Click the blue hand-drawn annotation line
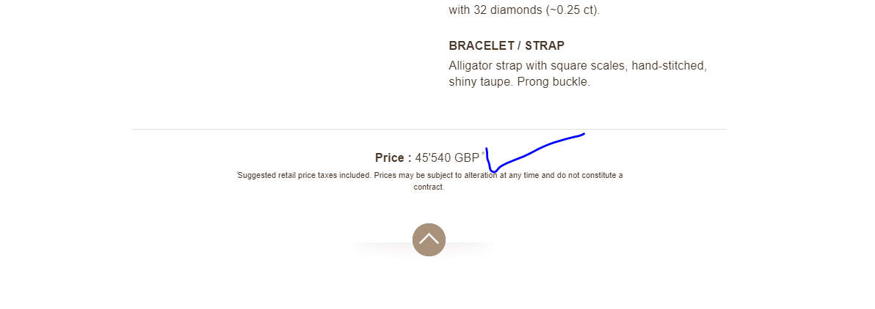875x309 pixels. pos(534,152)
